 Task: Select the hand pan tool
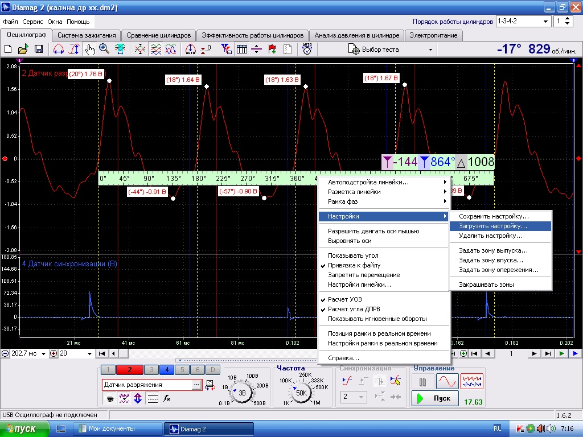[x=89, y=49]
